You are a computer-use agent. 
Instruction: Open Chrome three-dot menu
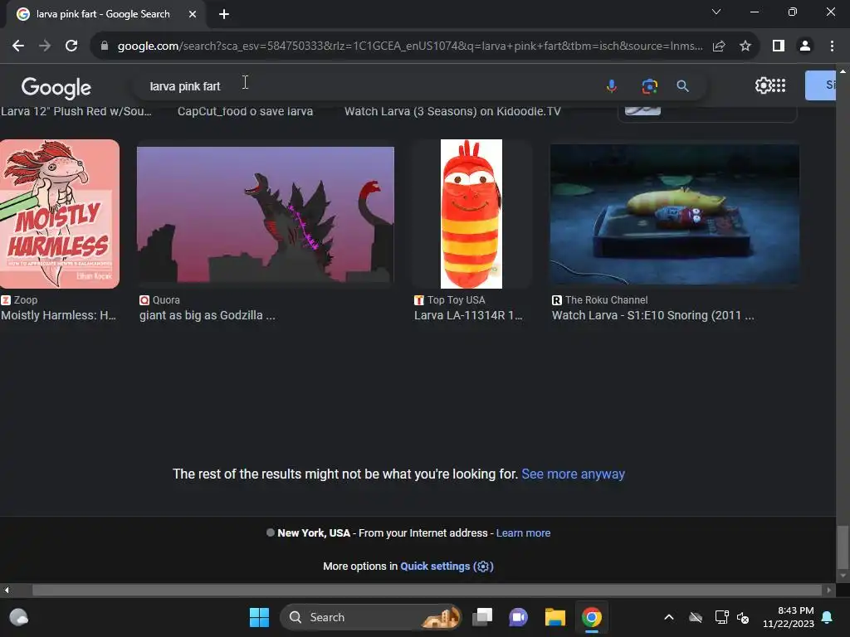[x=832, y=46]
